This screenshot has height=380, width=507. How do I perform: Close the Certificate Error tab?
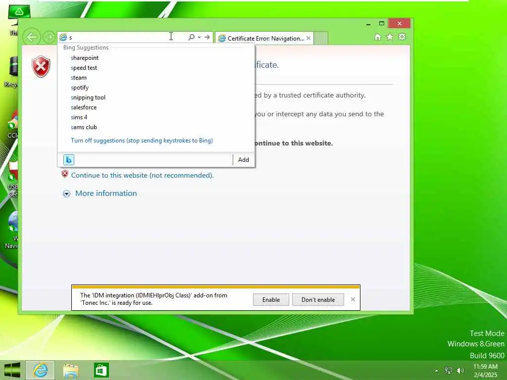(x=308, y=38)
